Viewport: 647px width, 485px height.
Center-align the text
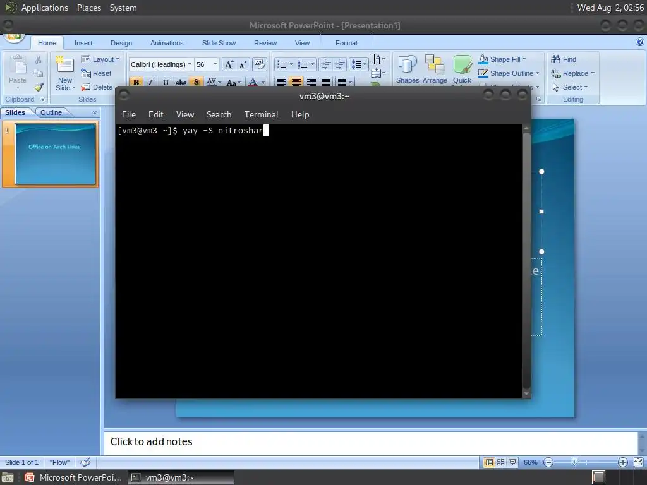click(296, 82)
